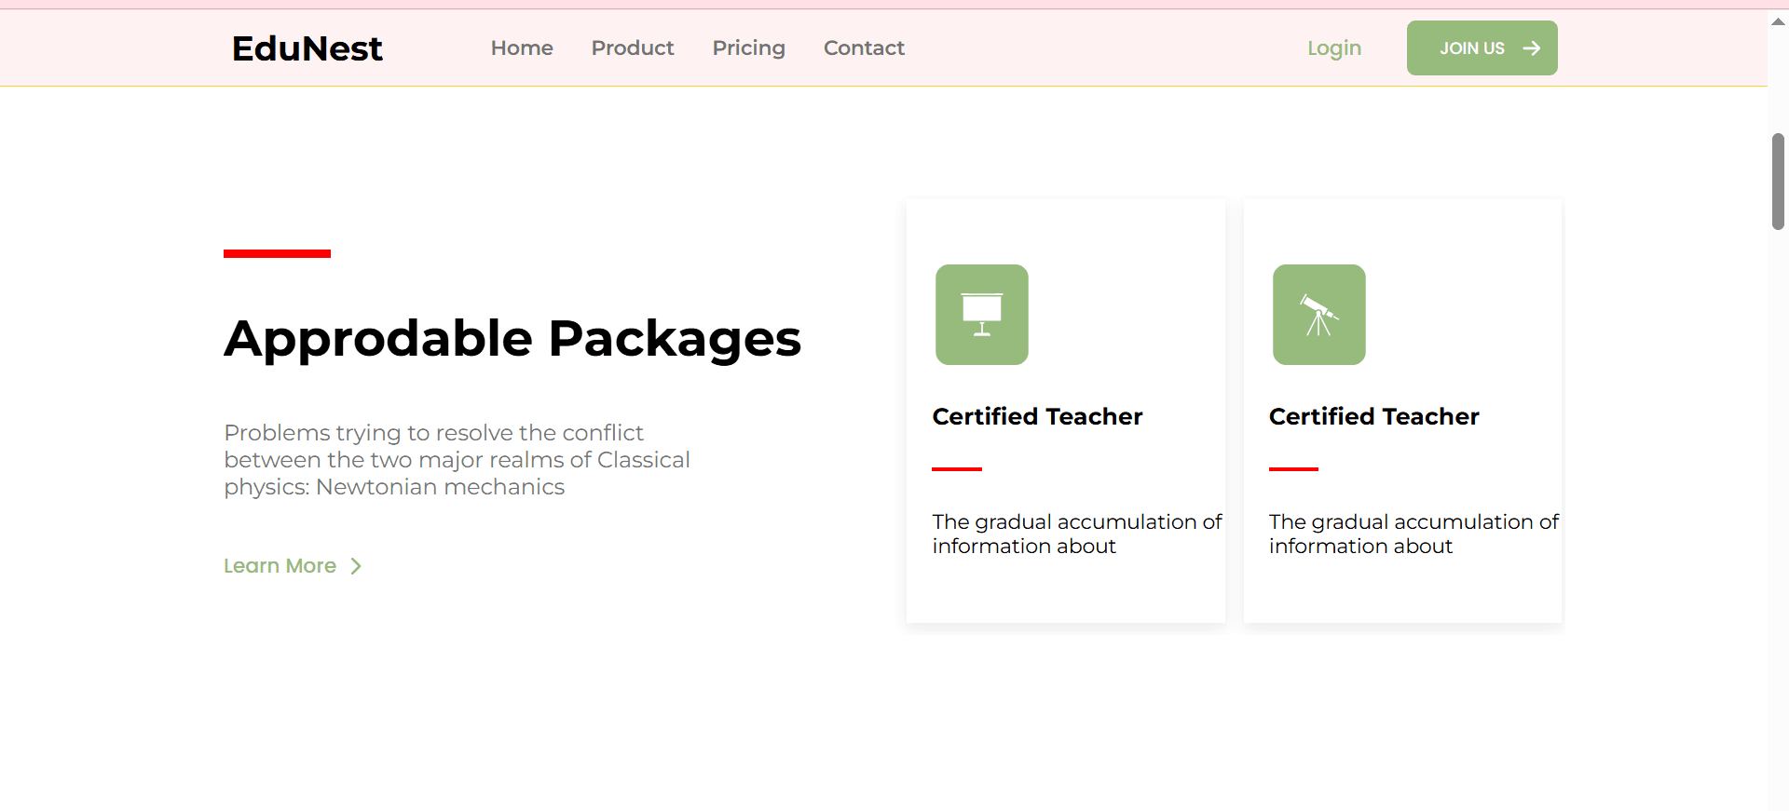Click Certified Teacher title under presentation icon
Viewport: 1789px width, 811px height.
[1037, 416]
